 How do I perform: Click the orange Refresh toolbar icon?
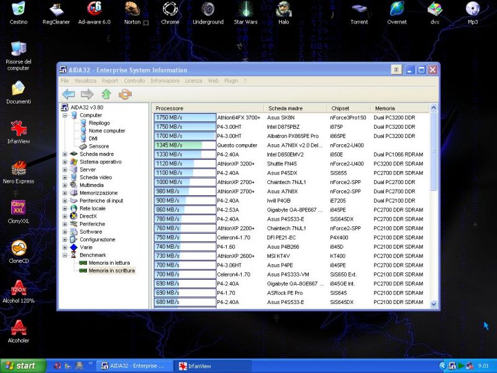[x=125, y=94]
